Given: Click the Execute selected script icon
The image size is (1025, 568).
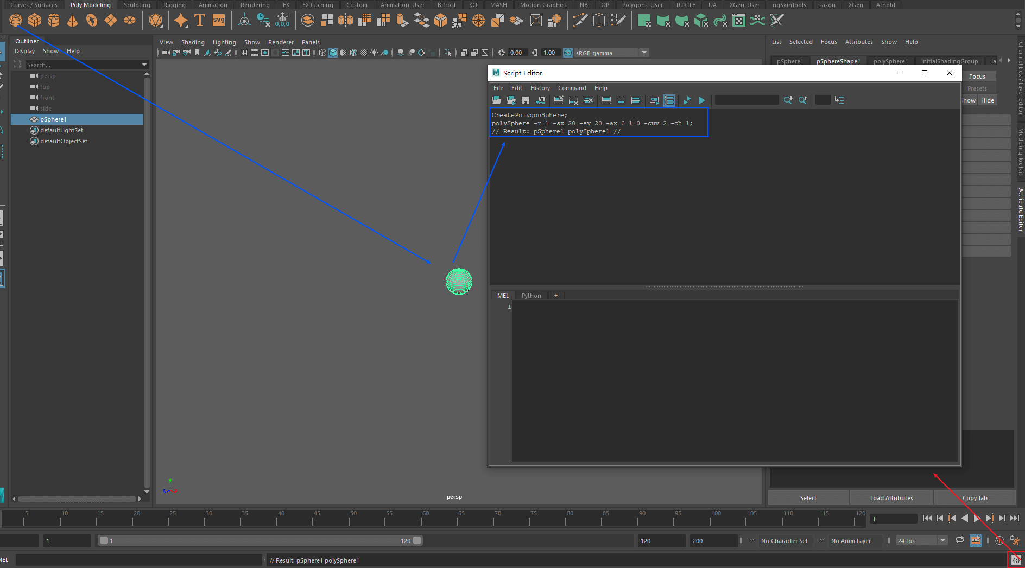Looking at the screenshot, I should pos(701,100).
